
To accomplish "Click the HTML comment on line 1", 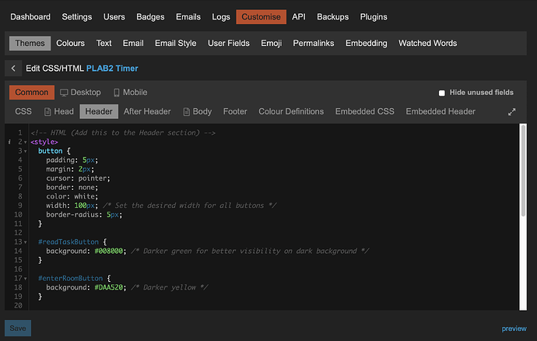I will (123, 133).
